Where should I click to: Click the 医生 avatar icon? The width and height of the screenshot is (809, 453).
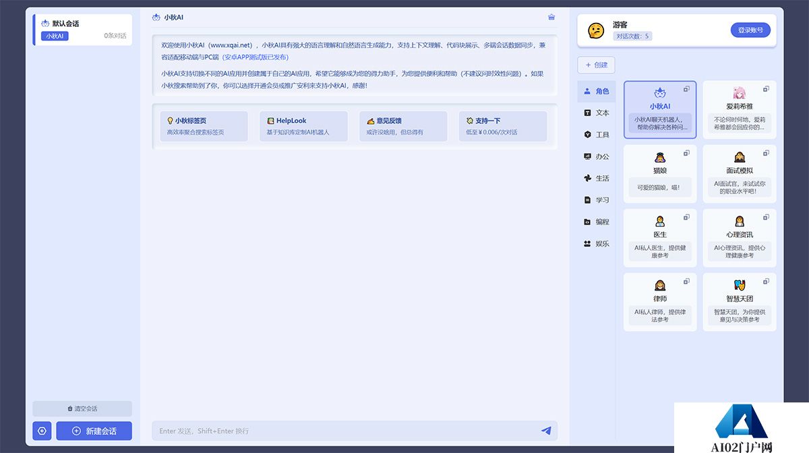(660, 221)
